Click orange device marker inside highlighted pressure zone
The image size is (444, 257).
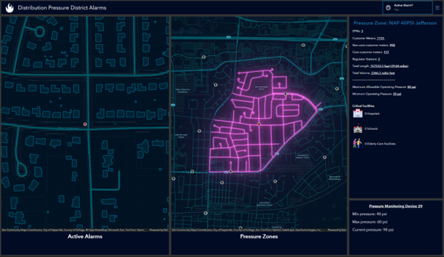[x=259, y=124]
